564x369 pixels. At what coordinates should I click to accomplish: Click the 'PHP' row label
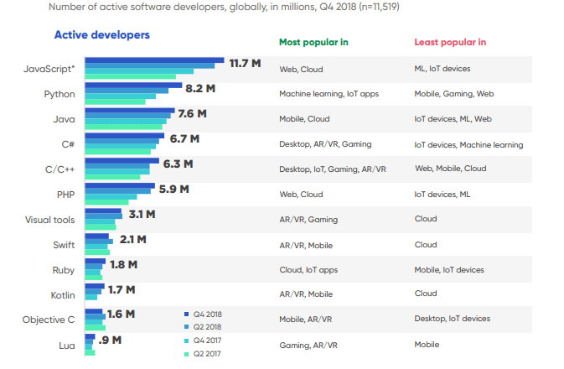(x=66, y=195)
